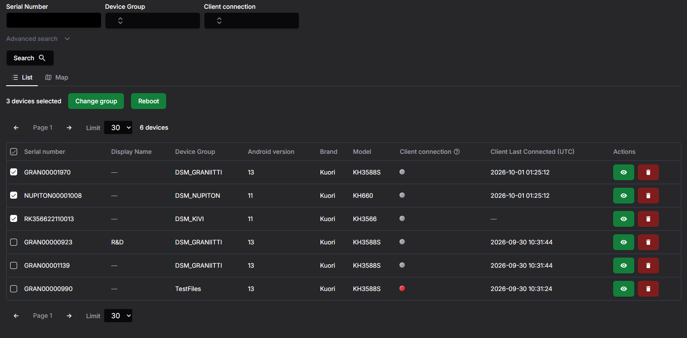Check the GRAN00000990 row checkbox

(x=14, y=289)
